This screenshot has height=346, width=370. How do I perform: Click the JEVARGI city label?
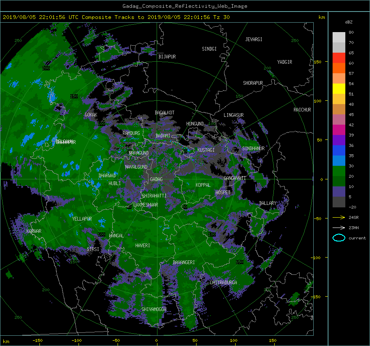254,39
